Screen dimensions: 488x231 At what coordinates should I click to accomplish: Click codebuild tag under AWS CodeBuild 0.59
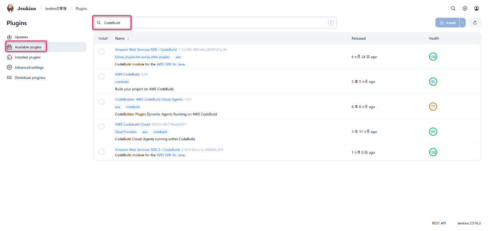pyautogui.click(x=122, y=82)
